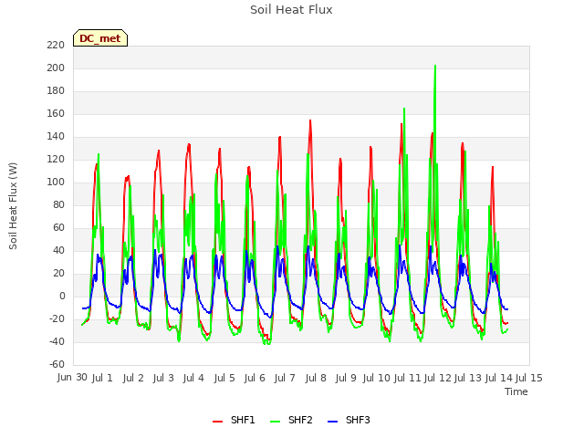Image resolution: width=584 pixels, height=438 pixels.
Task: Click the SHF2 peak above 200 on Jul 12
Action: click(435, 66)
